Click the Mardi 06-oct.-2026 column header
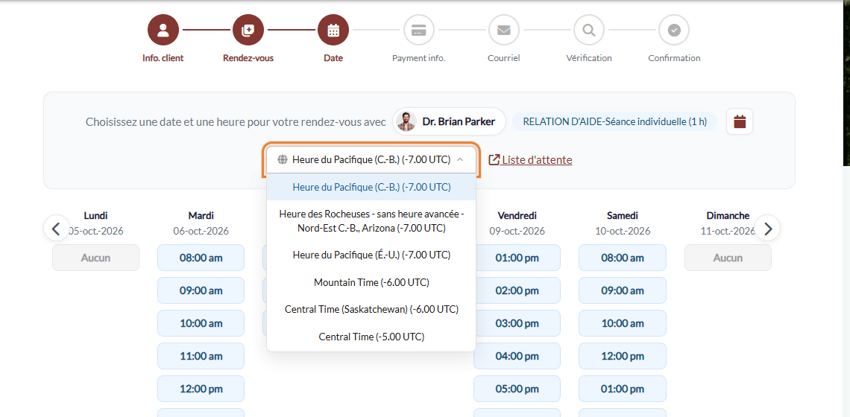Image resolution: width=850 pixels, height=417 pixels. (201, 223)
